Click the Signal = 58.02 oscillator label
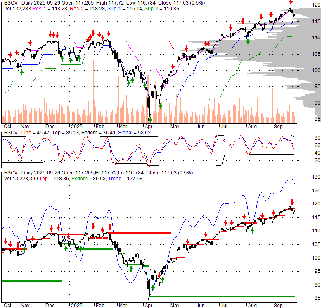 [x=134, y=133]
